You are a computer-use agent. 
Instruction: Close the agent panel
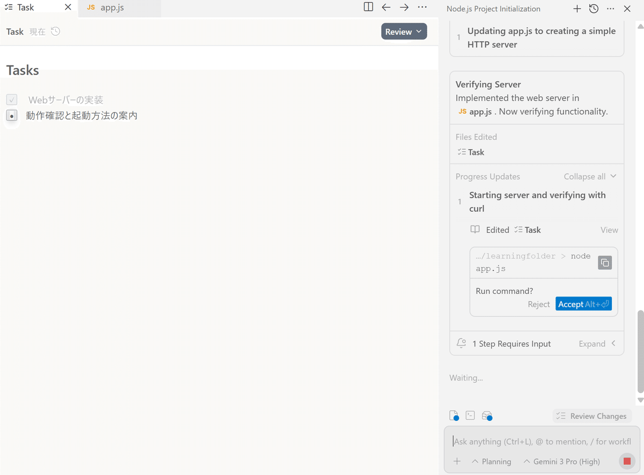[x=627, y=9]
